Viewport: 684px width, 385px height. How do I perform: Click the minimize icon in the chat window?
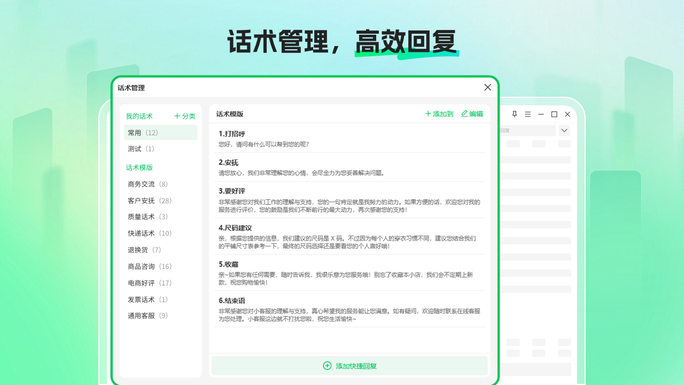pyautogui.click(x=541, y=114)
